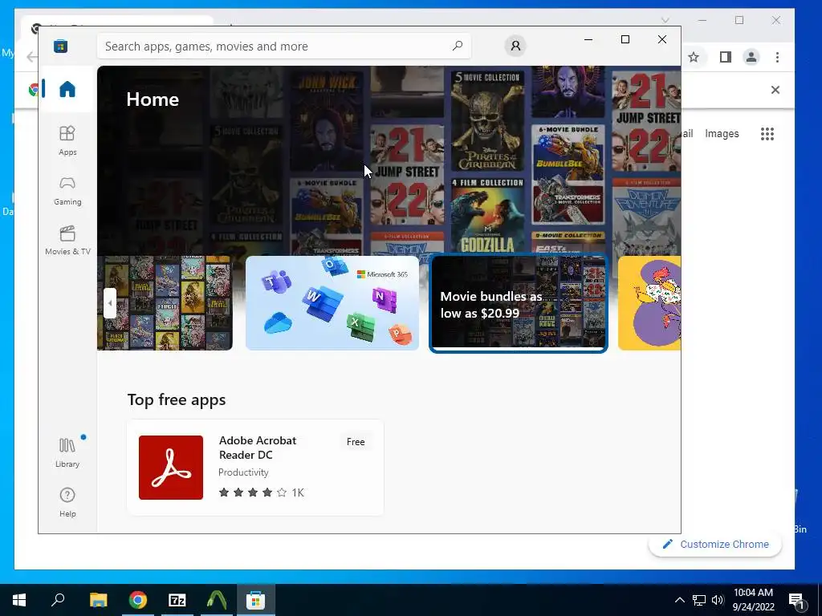Open Google apps grid in Chrome
822x616 pixels.
point(767,134)
